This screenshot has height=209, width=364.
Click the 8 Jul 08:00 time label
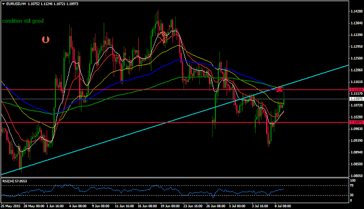click(x=282, y=206)
